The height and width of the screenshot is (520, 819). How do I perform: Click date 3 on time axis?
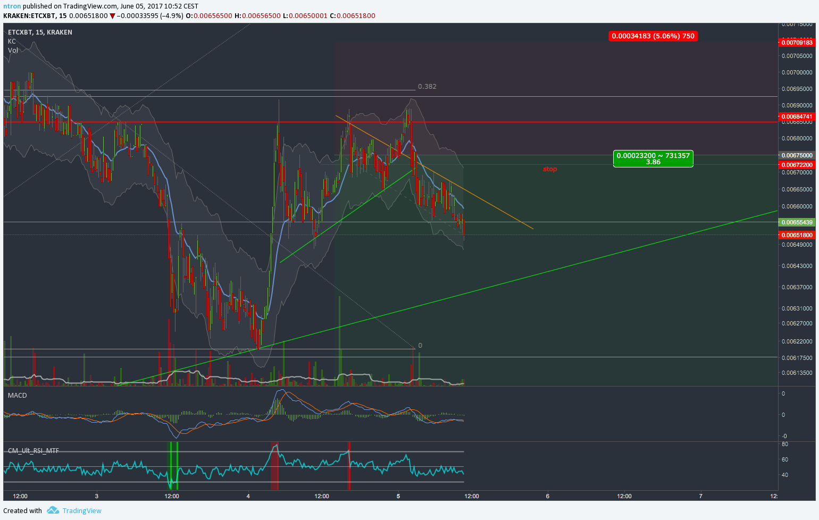tap(97, 496)
